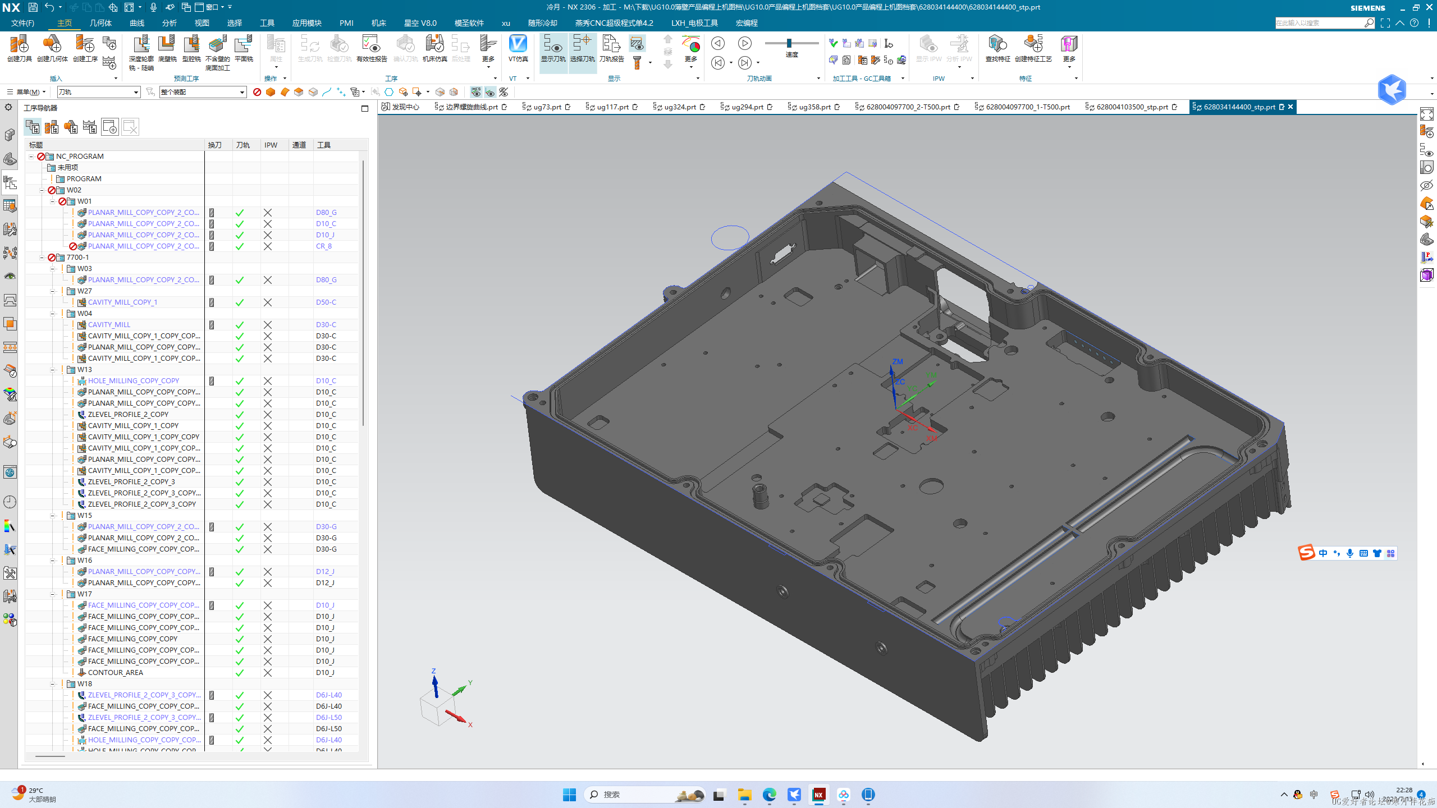Image resolution: width=1437 pixels, height=808 pixels.
Task: Open Windows Start menu
Action: click(569, 795)
